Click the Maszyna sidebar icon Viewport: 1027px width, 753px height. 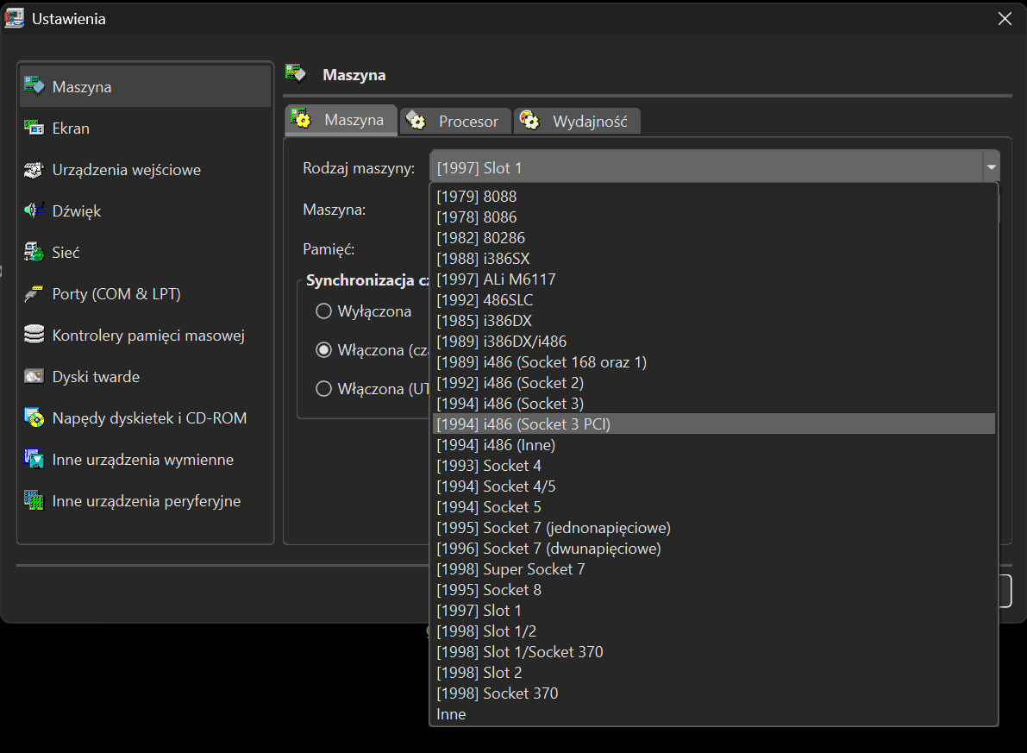pyautogui.click(x=34, y=86)
